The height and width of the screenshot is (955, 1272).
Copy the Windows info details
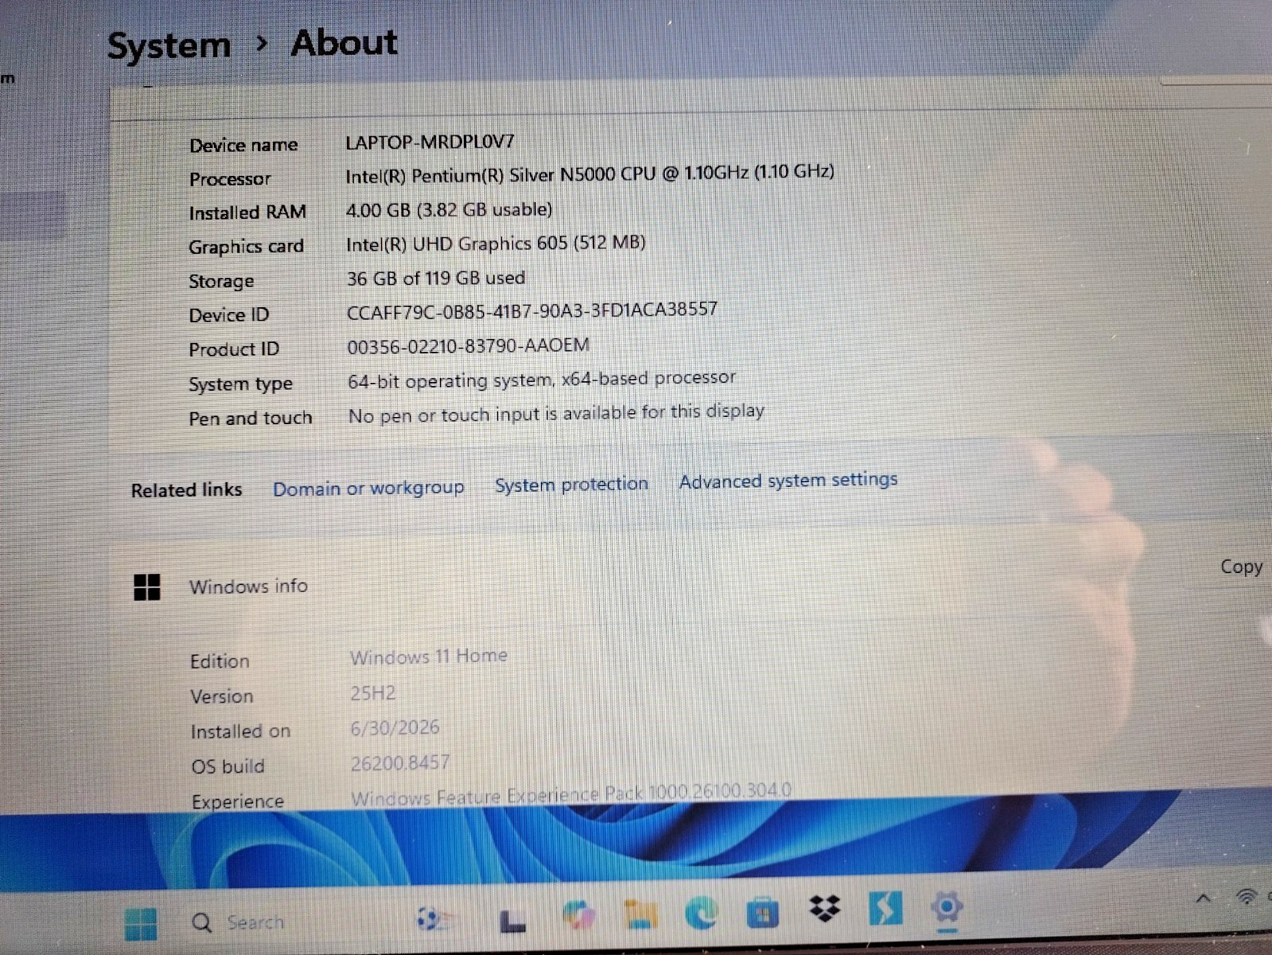(1242, 567)
